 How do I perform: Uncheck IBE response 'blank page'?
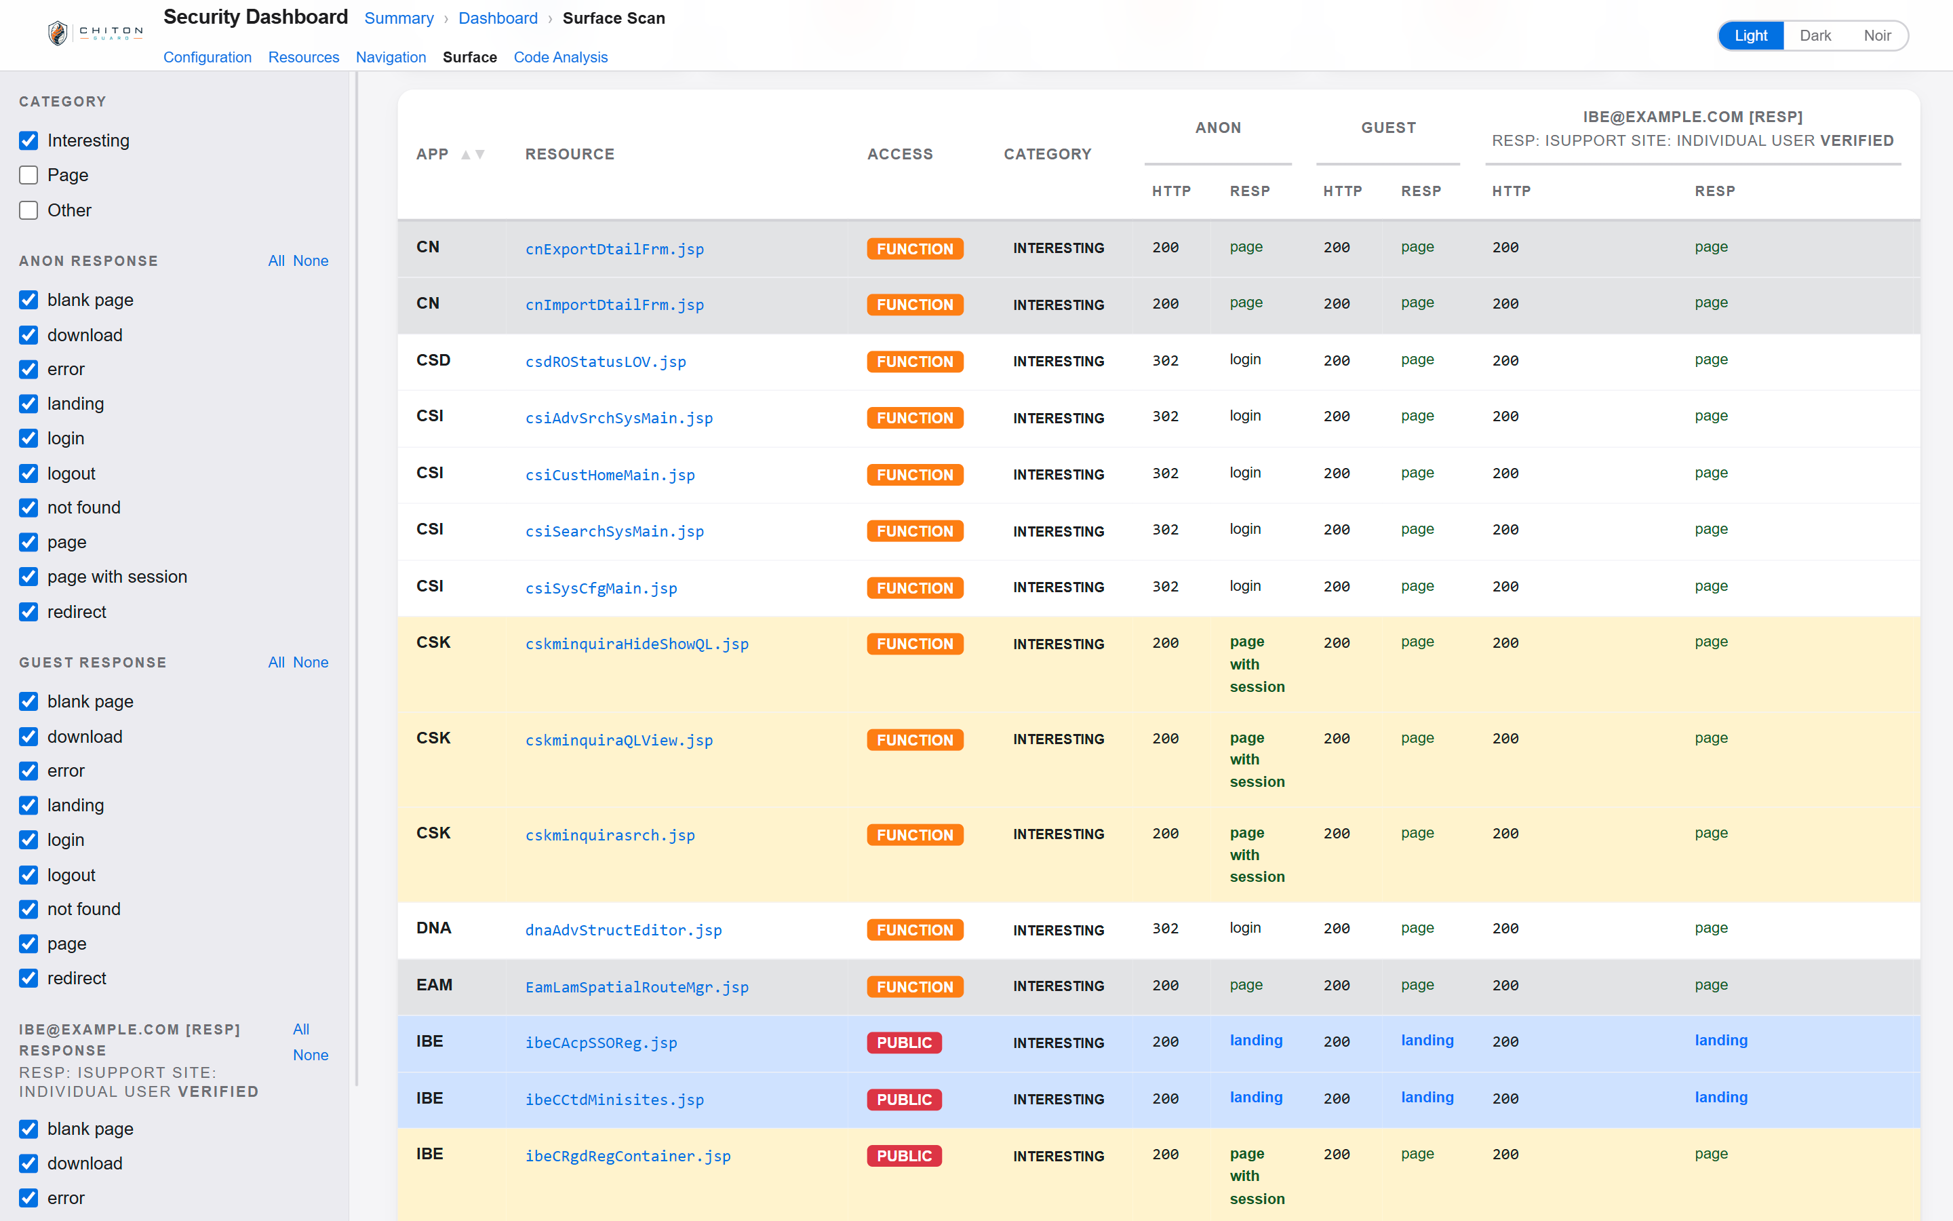click(x=28, y=1128)
